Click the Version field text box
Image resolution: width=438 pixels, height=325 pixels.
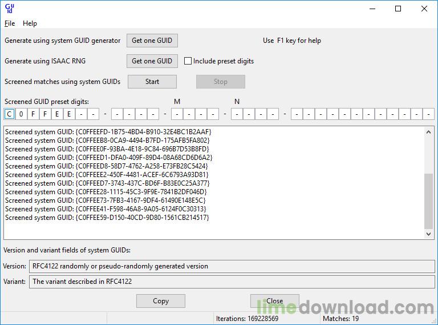click(232, 266)
